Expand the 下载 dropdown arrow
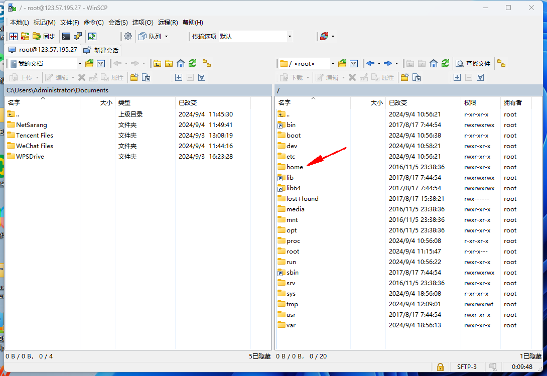Image resolution: width=547 pixels, height=376 pixels. click(x=308, y=77)
